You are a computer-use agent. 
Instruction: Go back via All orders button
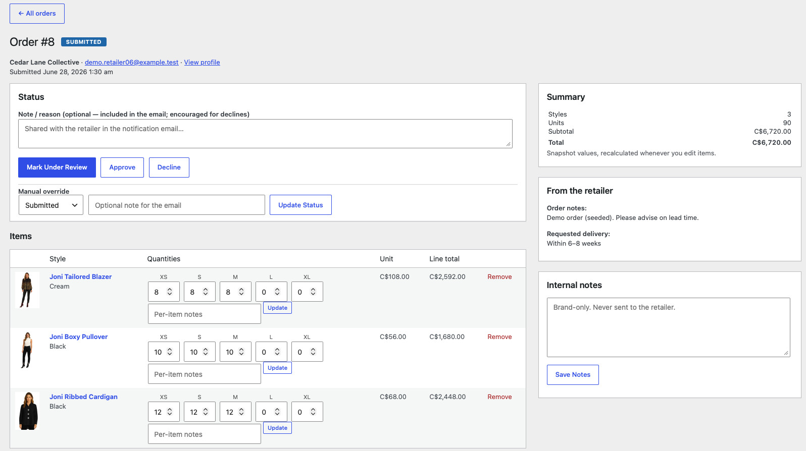[37, 14]
